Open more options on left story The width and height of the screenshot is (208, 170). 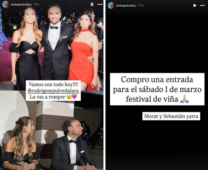click(x=100, y=4)
